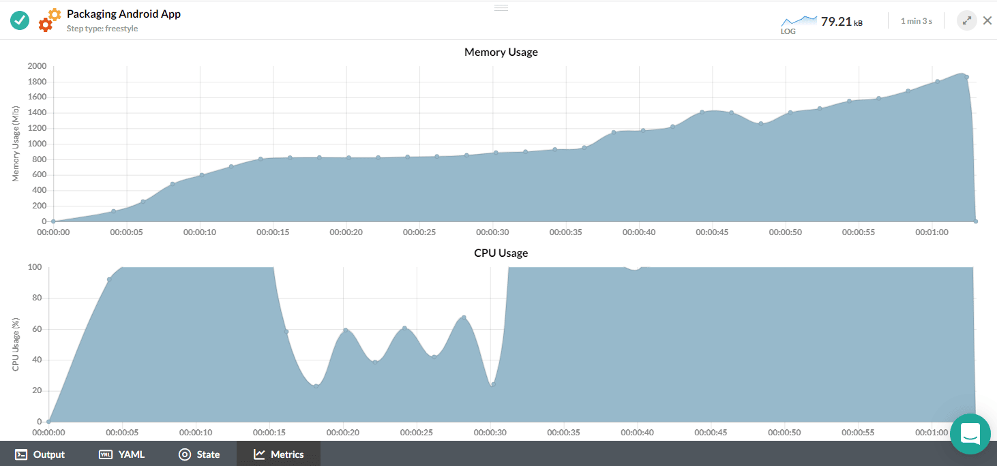This screenshot has width=997, height=466.
Task: Click the green success checkmark status icon
Action: pos(20,20)
